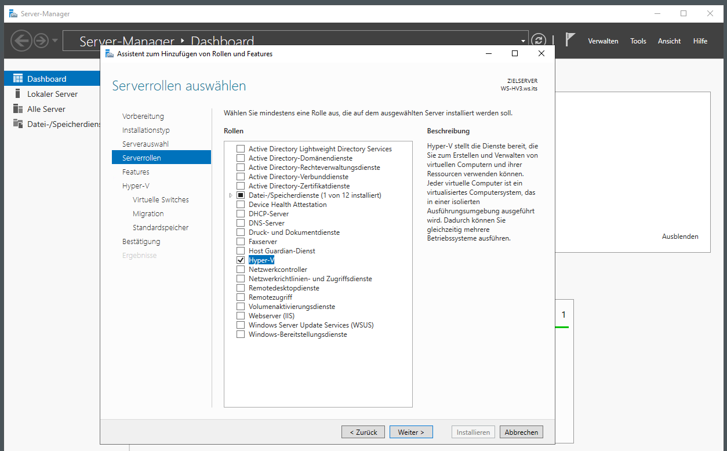The image size is (727, 451).
Task: Check Active Directory-Rechteverwaltungsdienste role
Action: click(241, 168)
